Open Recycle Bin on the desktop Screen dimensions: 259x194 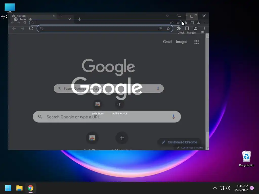(246, 159)
